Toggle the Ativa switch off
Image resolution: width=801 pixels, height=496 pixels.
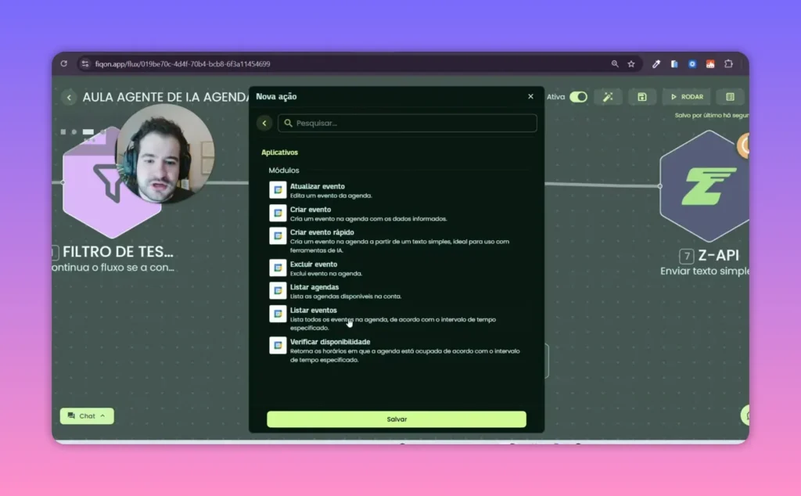click(x=578, y=97)
